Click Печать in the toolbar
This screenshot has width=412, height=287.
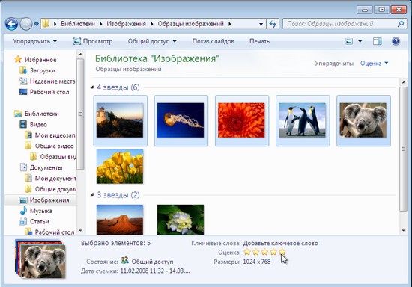pos(259,41)
